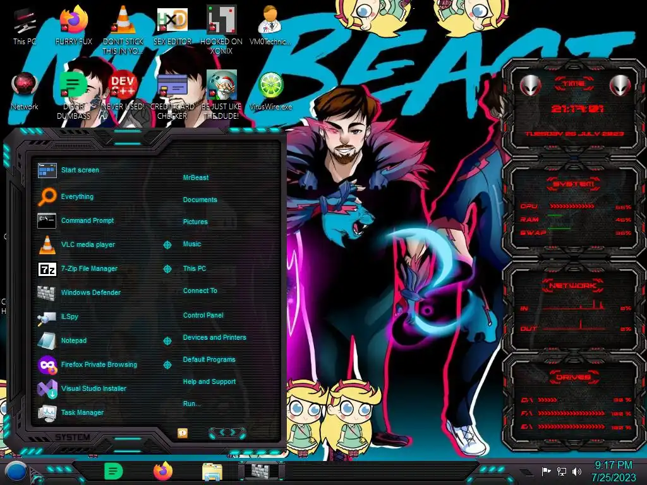Open green notes app on taskbar

[113, 471]
